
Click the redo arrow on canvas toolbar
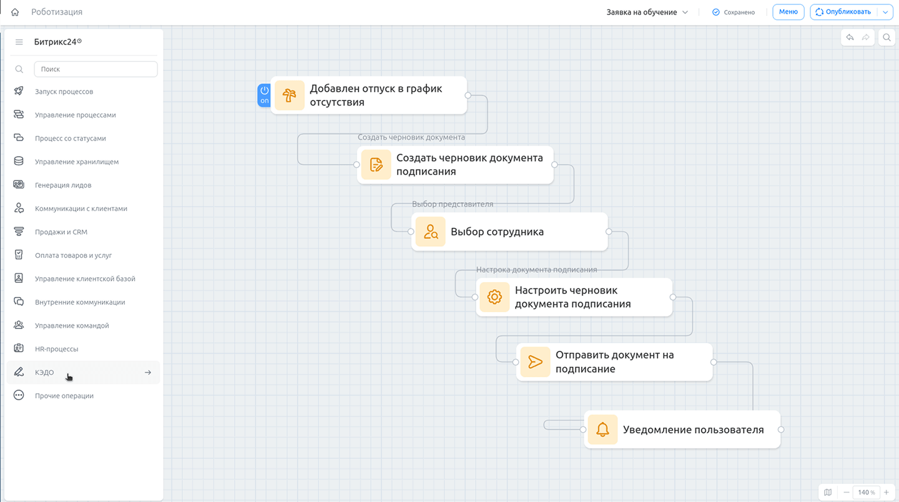[x=865, y=37]
